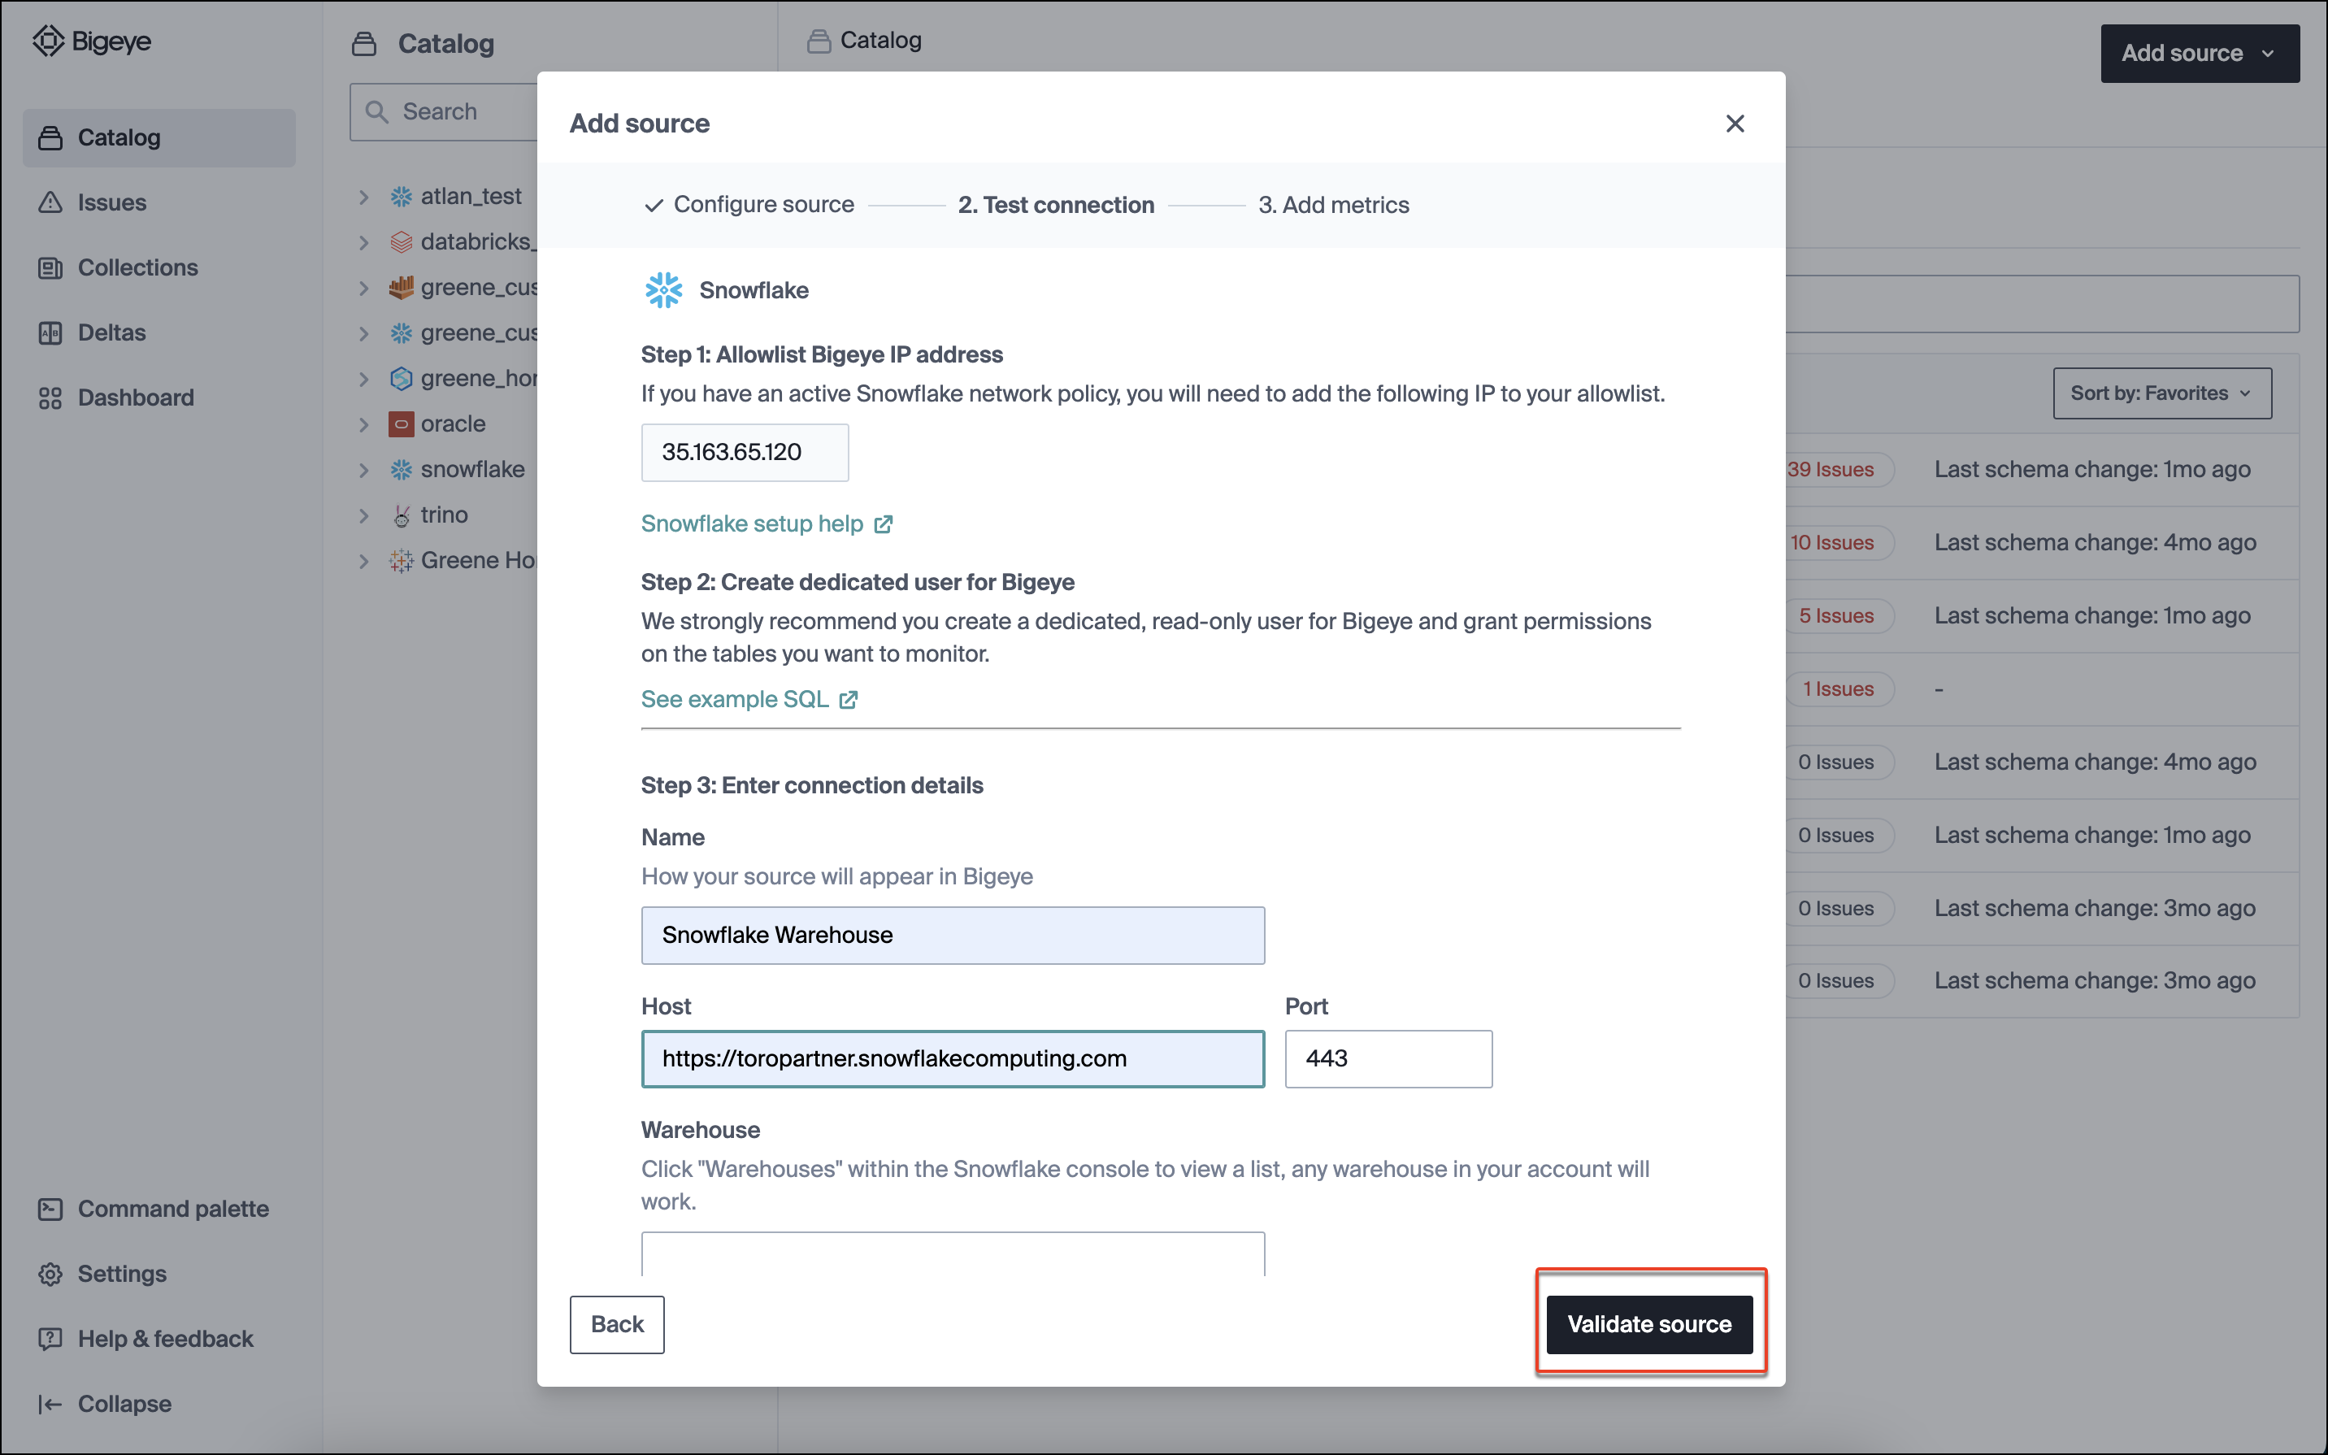Click into the Port input field
The height and width of the screenshot is (1455, 2328).
tap(1388, 1058)
